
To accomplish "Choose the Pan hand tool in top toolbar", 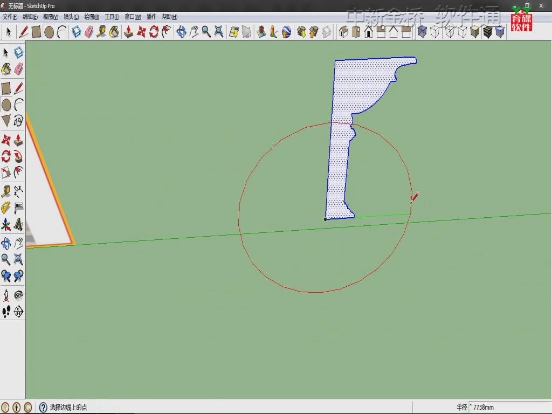I will [194, 32].
